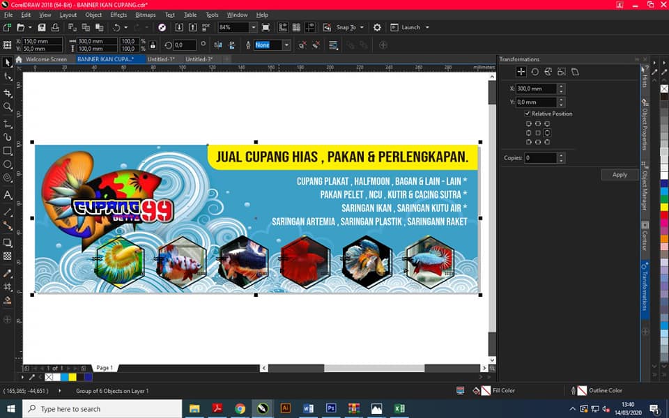Image resolution: width=669 pixels, height=418 pixels.
Task: Open the outline width None dropdown
Action: click(x=286, y=45)
